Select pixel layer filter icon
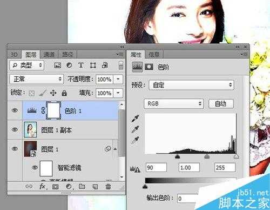270x210 pixels. pos(58,65)
